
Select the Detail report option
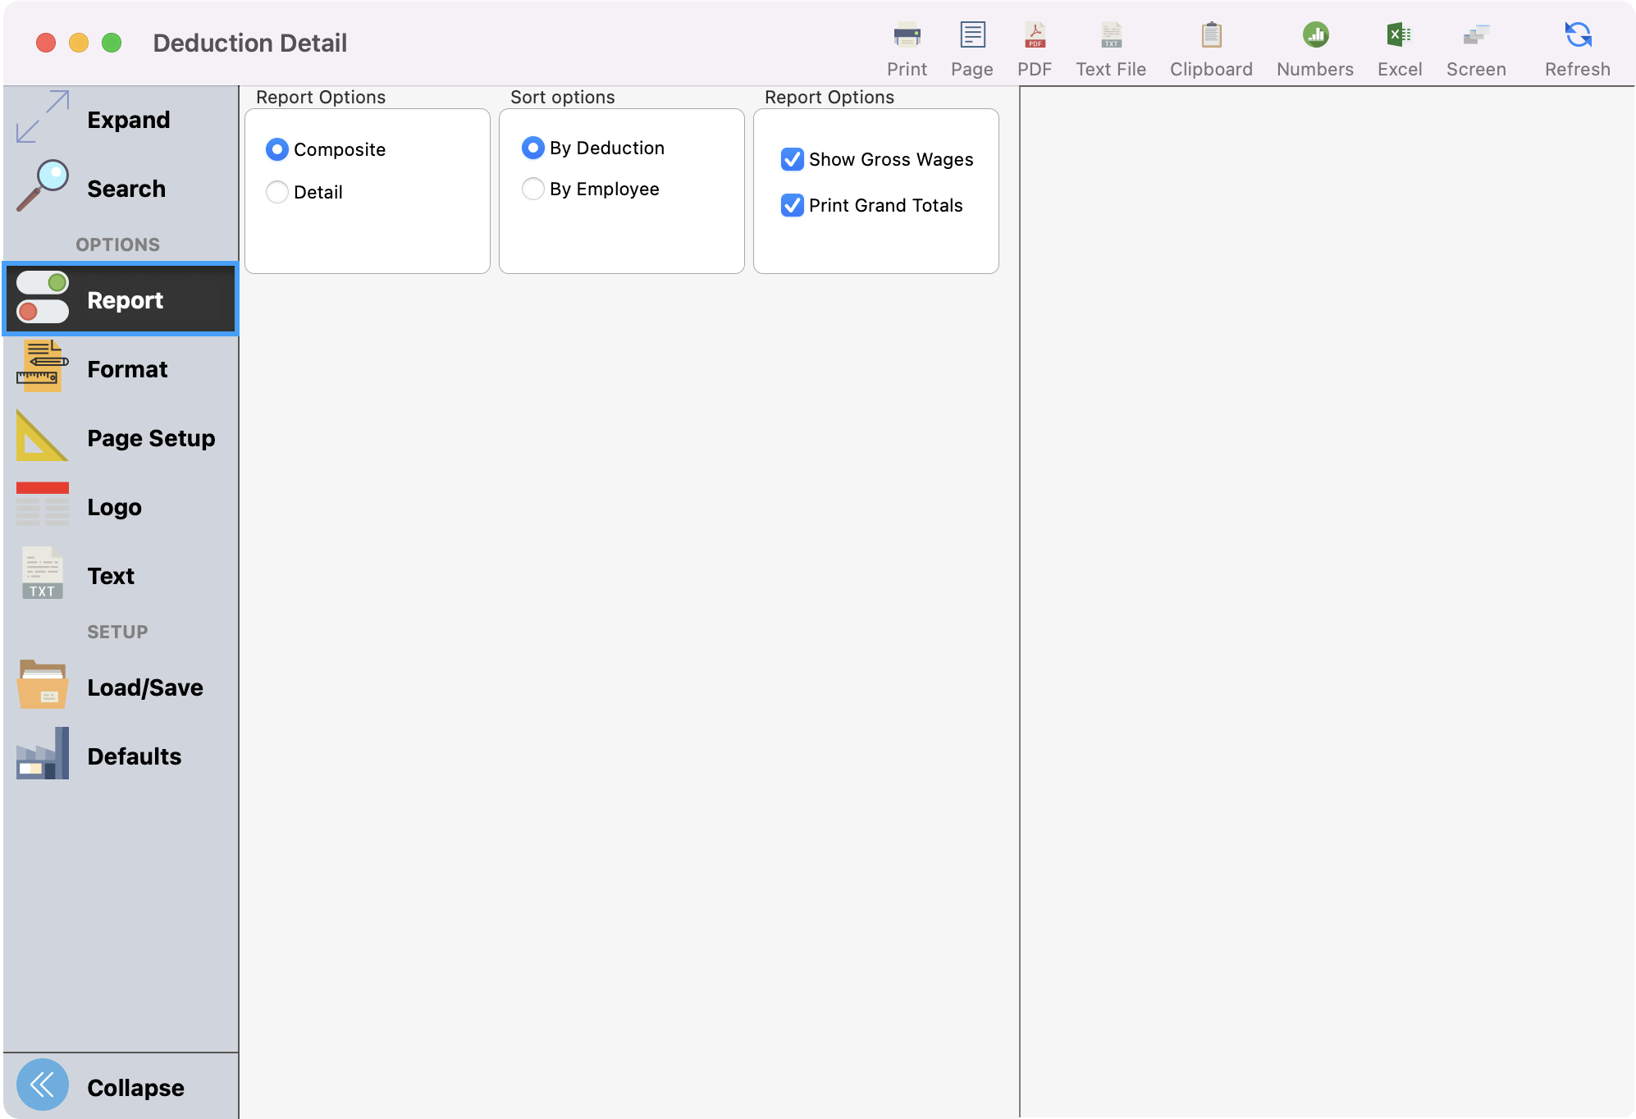(277, 192)
